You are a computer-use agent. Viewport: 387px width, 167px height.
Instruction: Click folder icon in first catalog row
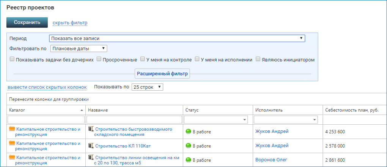pos(12,129)
